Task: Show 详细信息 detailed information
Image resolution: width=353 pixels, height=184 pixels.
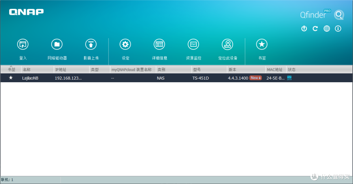Action: coord(160,44)
